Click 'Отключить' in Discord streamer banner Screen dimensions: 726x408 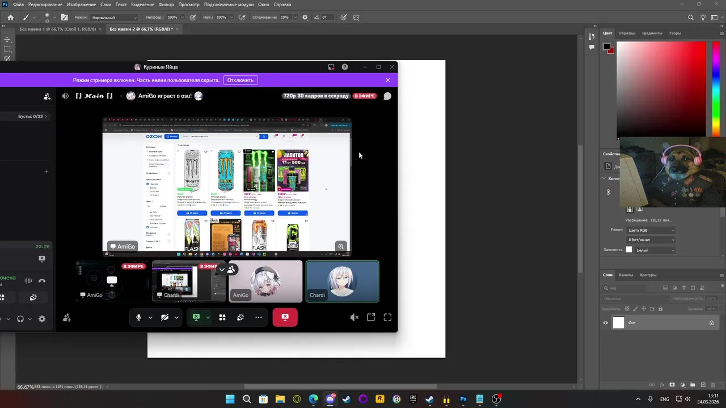click(240, 80)
